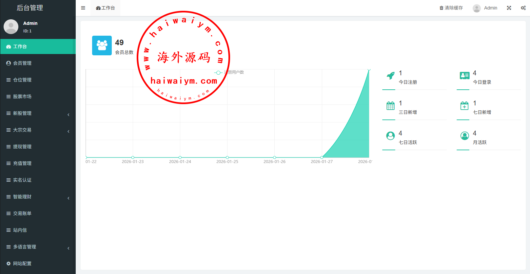
Task: Click the rocket icon for 今日注册
Action: (390, 76)
